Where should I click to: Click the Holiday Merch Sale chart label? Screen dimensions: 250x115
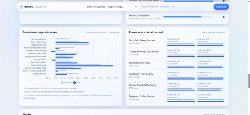pos(38,45)
